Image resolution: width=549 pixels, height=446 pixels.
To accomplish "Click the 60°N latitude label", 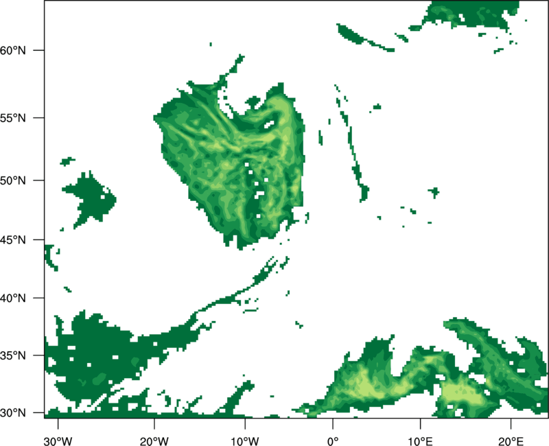I will (13, 51).
